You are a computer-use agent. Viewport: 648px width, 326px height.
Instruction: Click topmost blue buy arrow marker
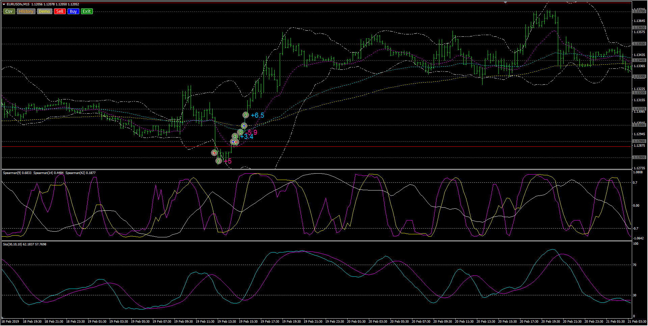[x=244, y=126]
